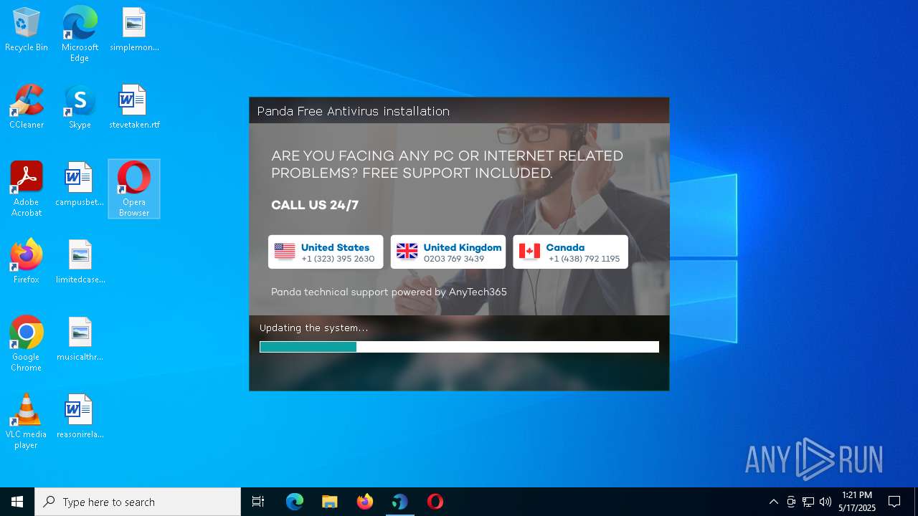The height and width of the screenshot is (516, 918).
Task: Open the Recycle Bin desktop icon
Action: [27, 30]
